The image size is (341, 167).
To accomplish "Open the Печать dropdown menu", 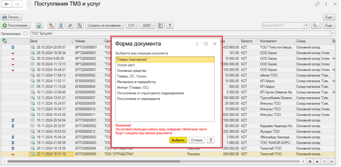I will [x=11, y=17].
